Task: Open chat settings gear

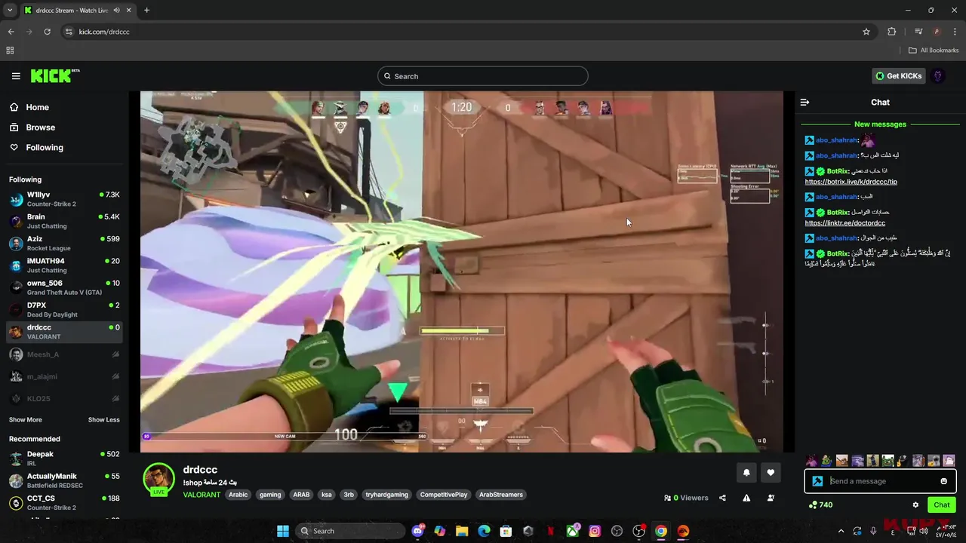Action: coord(915,505)
